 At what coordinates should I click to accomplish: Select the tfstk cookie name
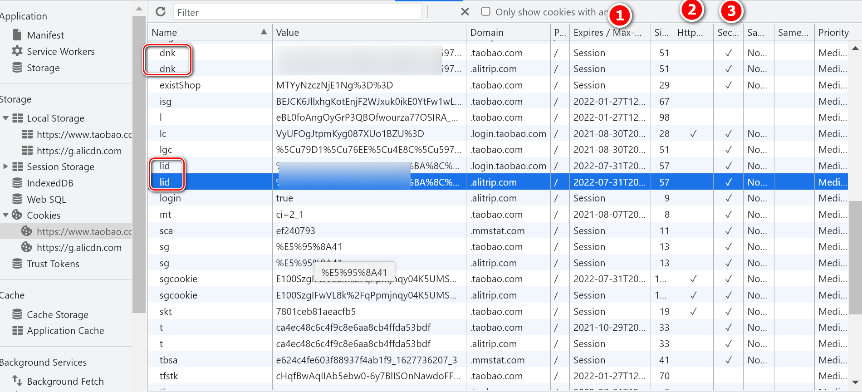click(169, 376)
